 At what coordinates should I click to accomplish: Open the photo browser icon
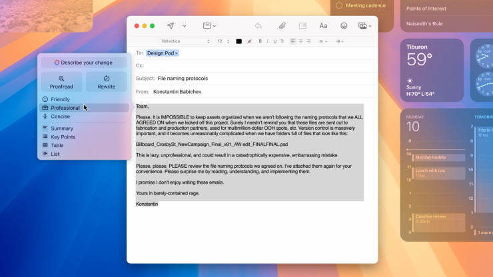pyautogui.click(x=363, y=26)
